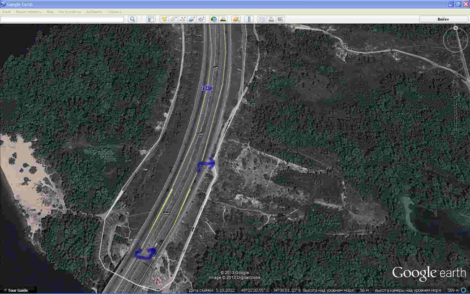Open the planet switcher dropdown
The width and height of the screenshot is (470, 294).
coord(236,19)
